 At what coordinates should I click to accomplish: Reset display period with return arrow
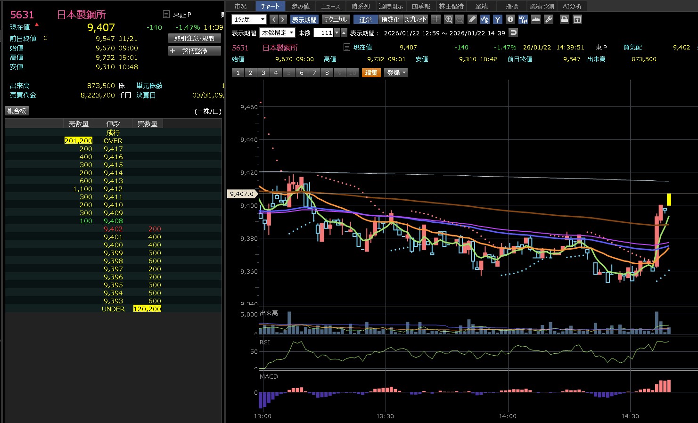point(514,33)
